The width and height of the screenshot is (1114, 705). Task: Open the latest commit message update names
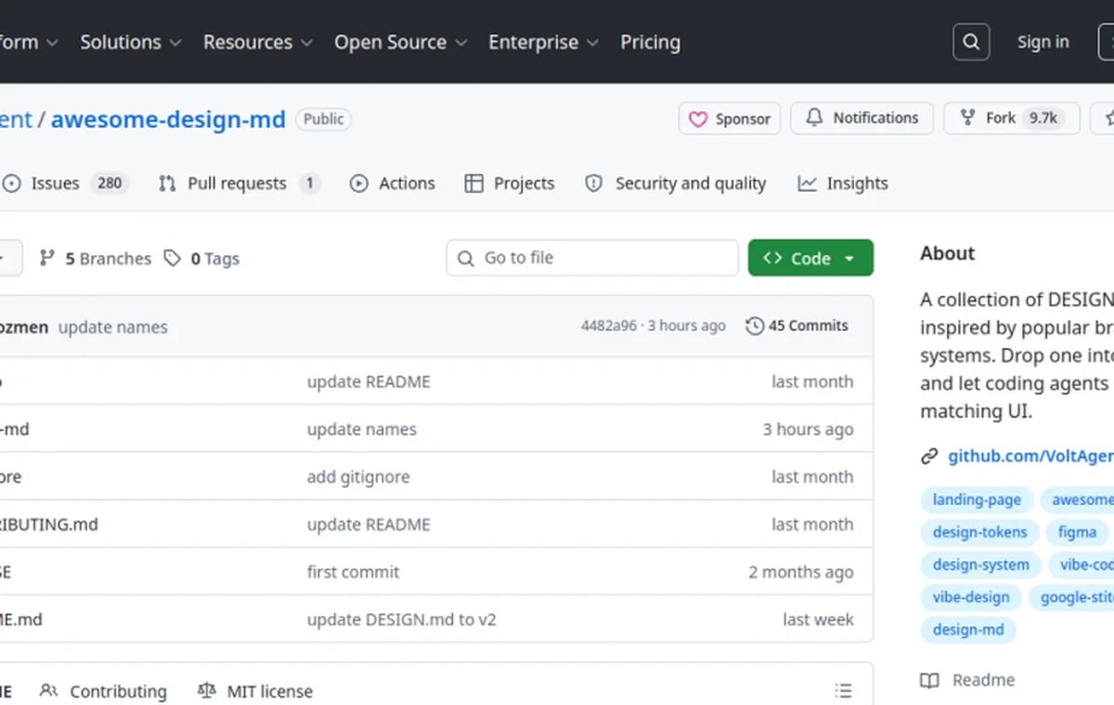pyautogui.click(x=113, y=327)
